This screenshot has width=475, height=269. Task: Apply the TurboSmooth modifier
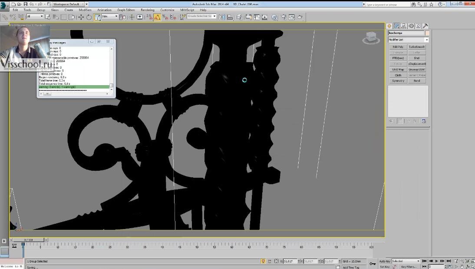coord(417,46)
